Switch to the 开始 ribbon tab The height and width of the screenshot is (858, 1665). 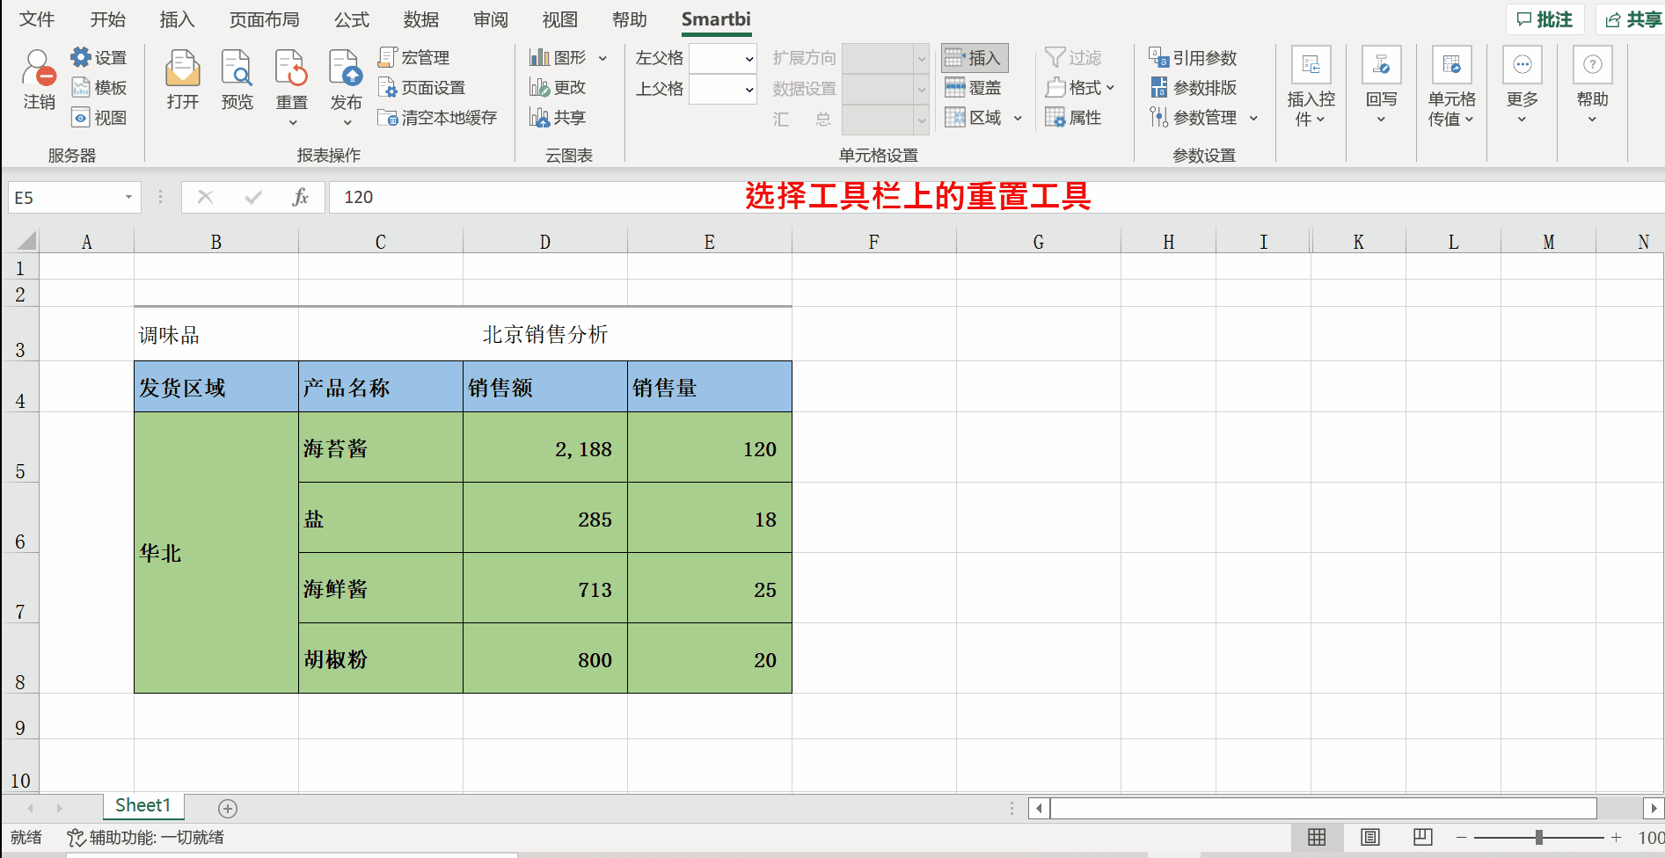pyautogui.click(x=107, y=19)
